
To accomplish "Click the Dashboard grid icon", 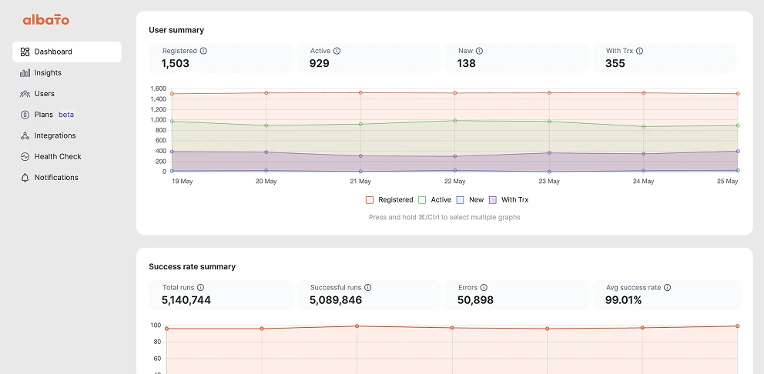I will click(x=25, y=52).
